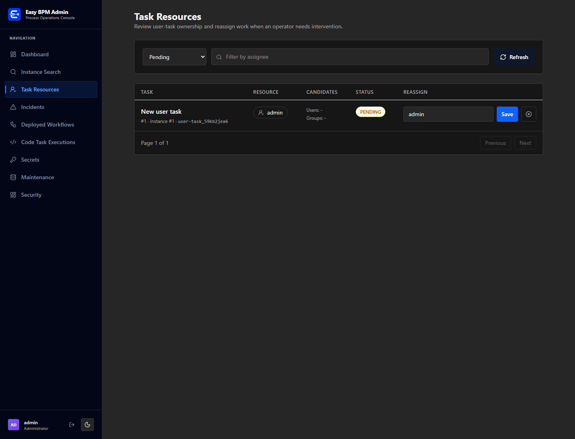Open the Security page
Screen dimensions: 575x439
51,195
